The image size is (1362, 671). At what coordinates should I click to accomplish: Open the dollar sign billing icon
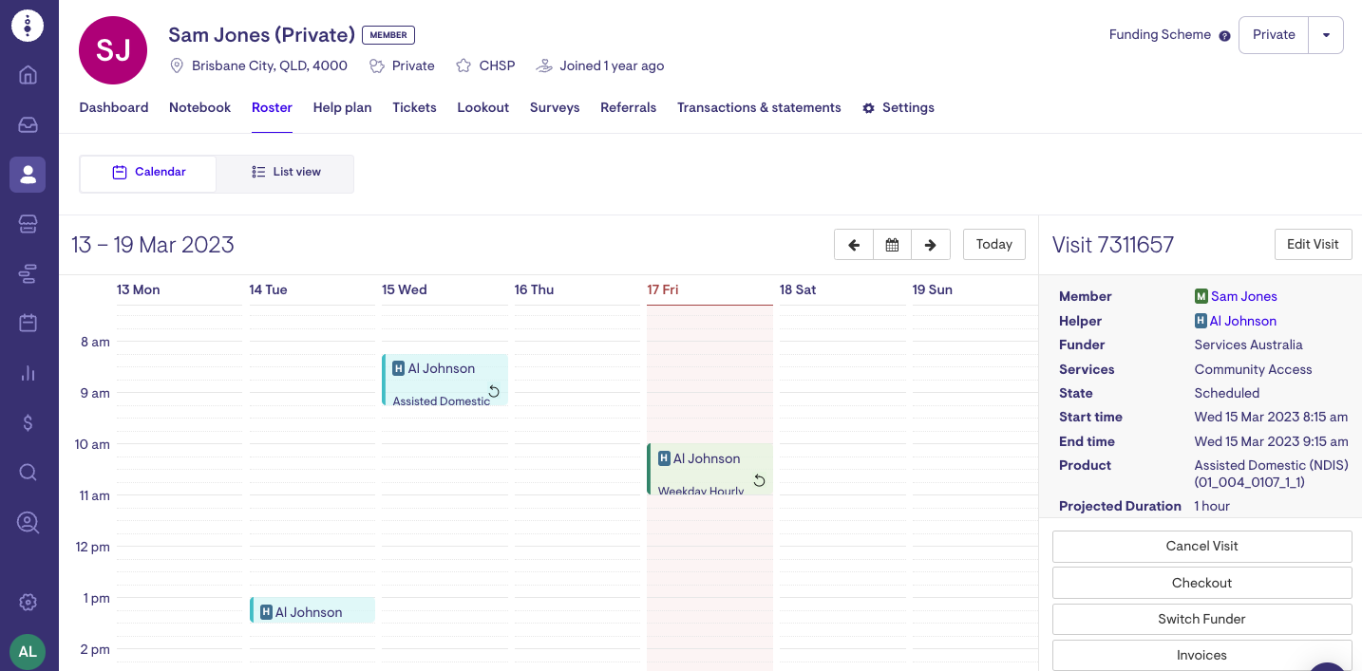click(x=28, y=423)
